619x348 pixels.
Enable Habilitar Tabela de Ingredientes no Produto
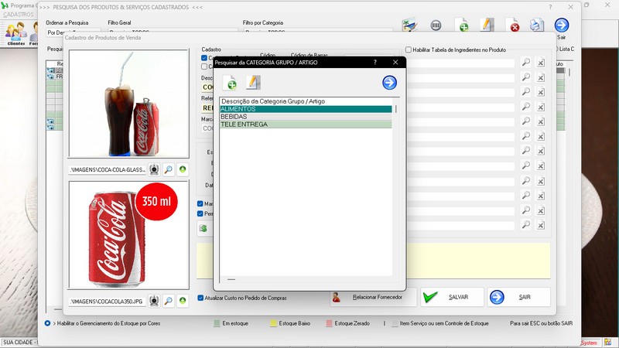409,49
